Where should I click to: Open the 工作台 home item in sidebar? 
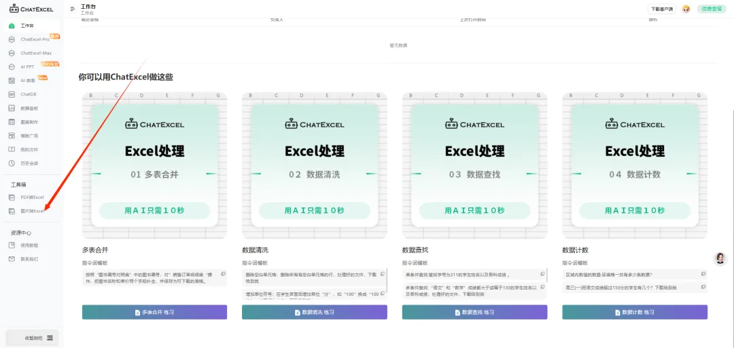[x=32, y=26]
